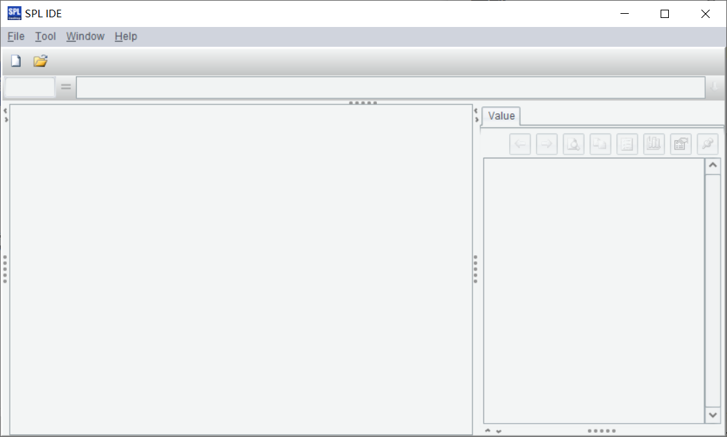The width and height of the screenshot is (727, 437).
Task: Click the back arrow in Value panel
Action: pyautogui.click(x=519, y=144)
